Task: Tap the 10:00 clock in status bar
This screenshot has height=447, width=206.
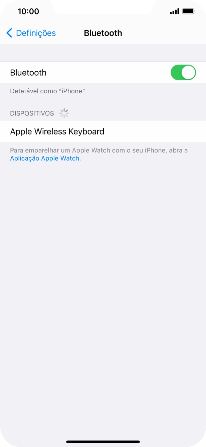Action: click(x=28, y=11)
